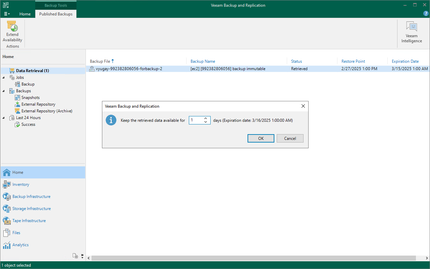This screenshot has width=430, height=269.
Task: Click the Files documents icon
Action: (x=7, y=233)
